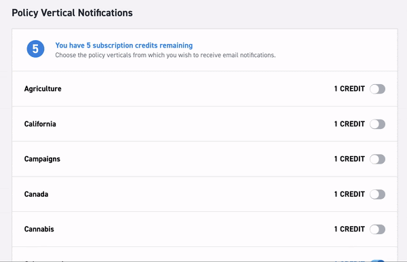
Task: Click the 1 CREDIT label in Campaigns row
Action: [x=349, y=159]
